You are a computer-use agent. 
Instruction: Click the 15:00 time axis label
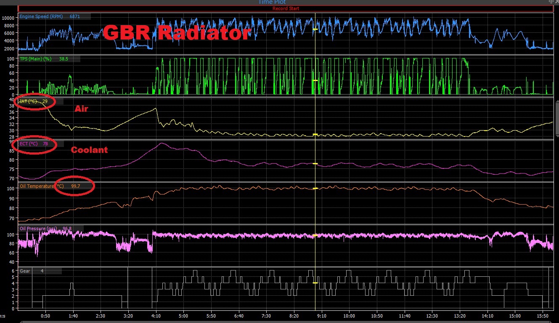point(515,315)
